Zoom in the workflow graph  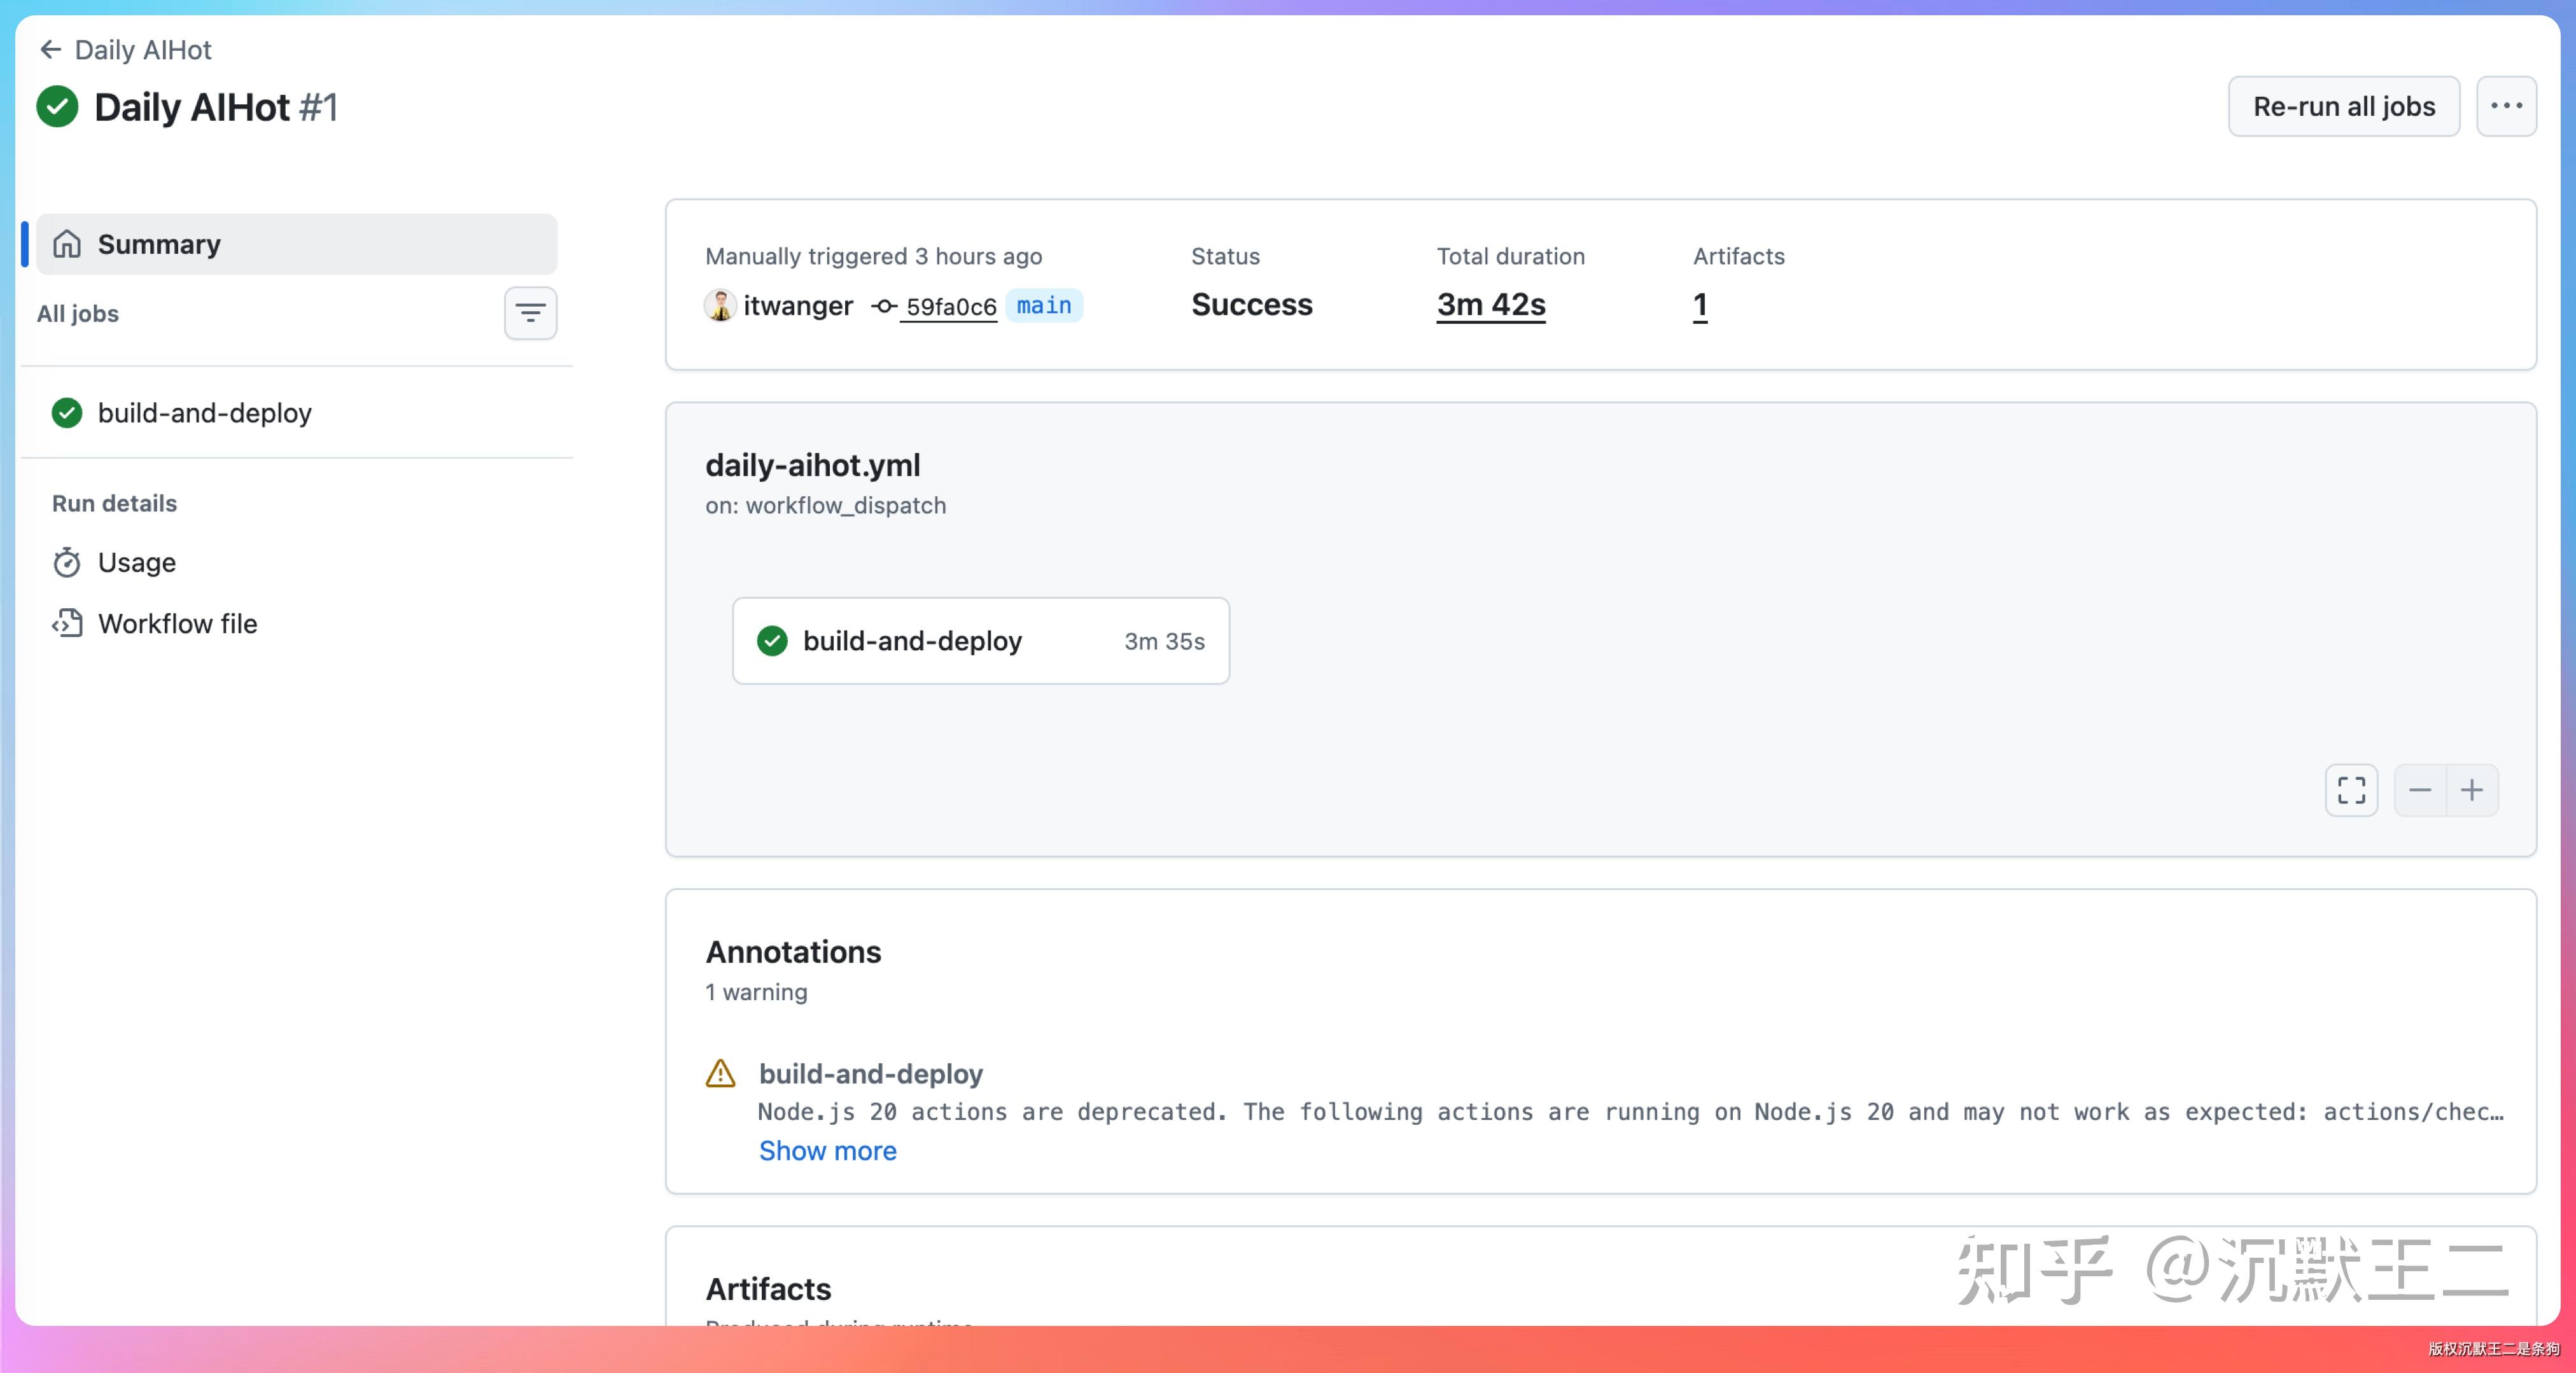[x=2472, y=790]
